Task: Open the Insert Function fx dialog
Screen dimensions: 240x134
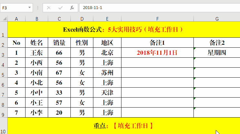Action: tap(72, 8)
